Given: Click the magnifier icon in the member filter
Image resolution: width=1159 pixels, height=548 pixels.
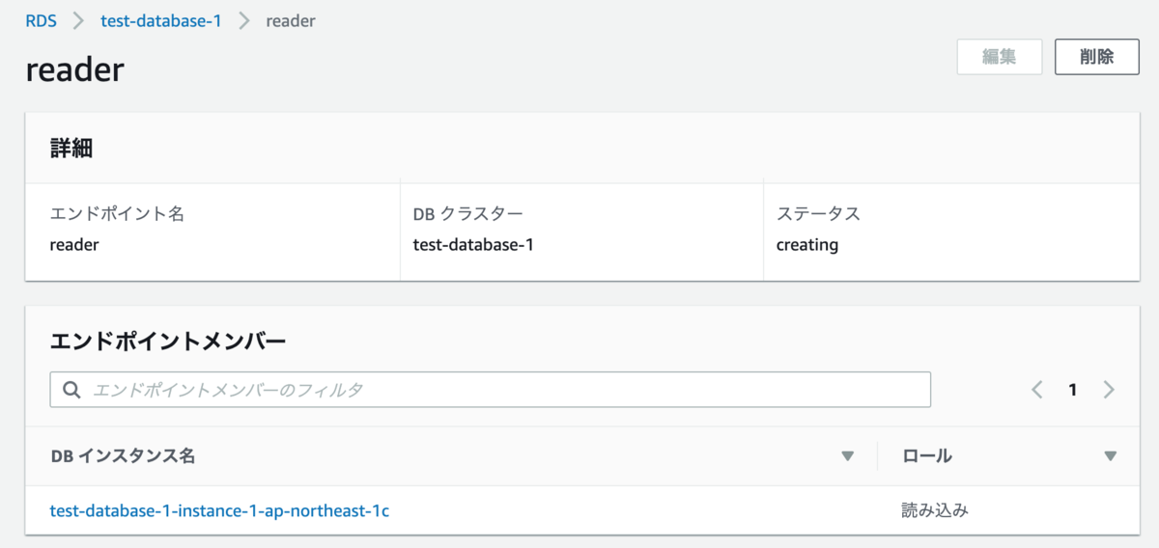Looking at the screenshot, I should coord(71,390).
